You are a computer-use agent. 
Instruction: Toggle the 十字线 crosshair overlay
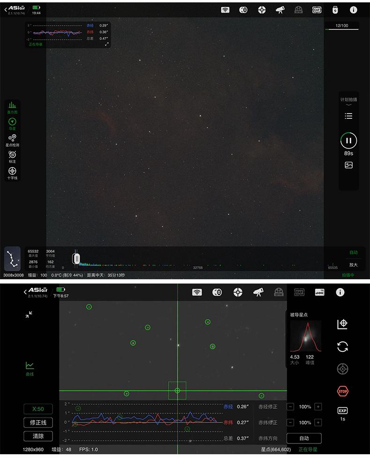point(12,173)
